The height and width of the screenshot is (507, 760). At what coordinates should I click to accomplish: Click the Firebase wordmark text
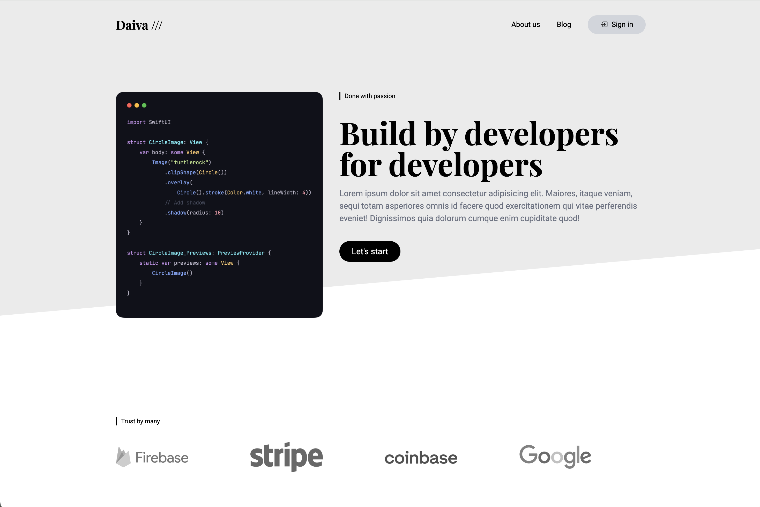tap(162, 458)
